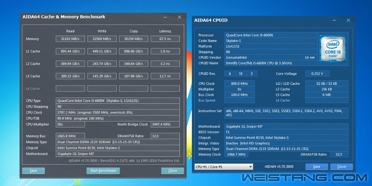Image resolution: width=372 pixels, height=186 pixels.
Task: Click empty L4 Cache Read field
Action: [x=70, y=88]
